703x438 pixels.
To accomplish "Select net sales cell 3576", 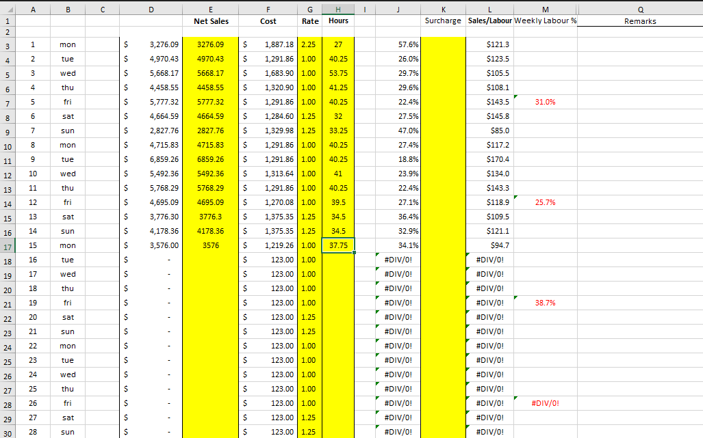I will (x=211, y=245).
